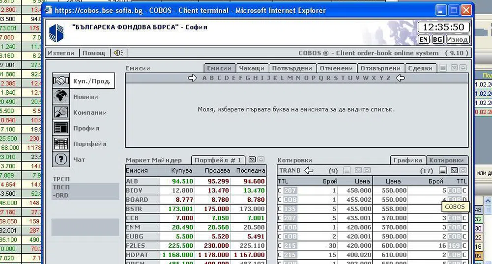This screenshot has height=264, width=492.
Task: Open Чат via question mark icon
Action: [x=61, y=159]
